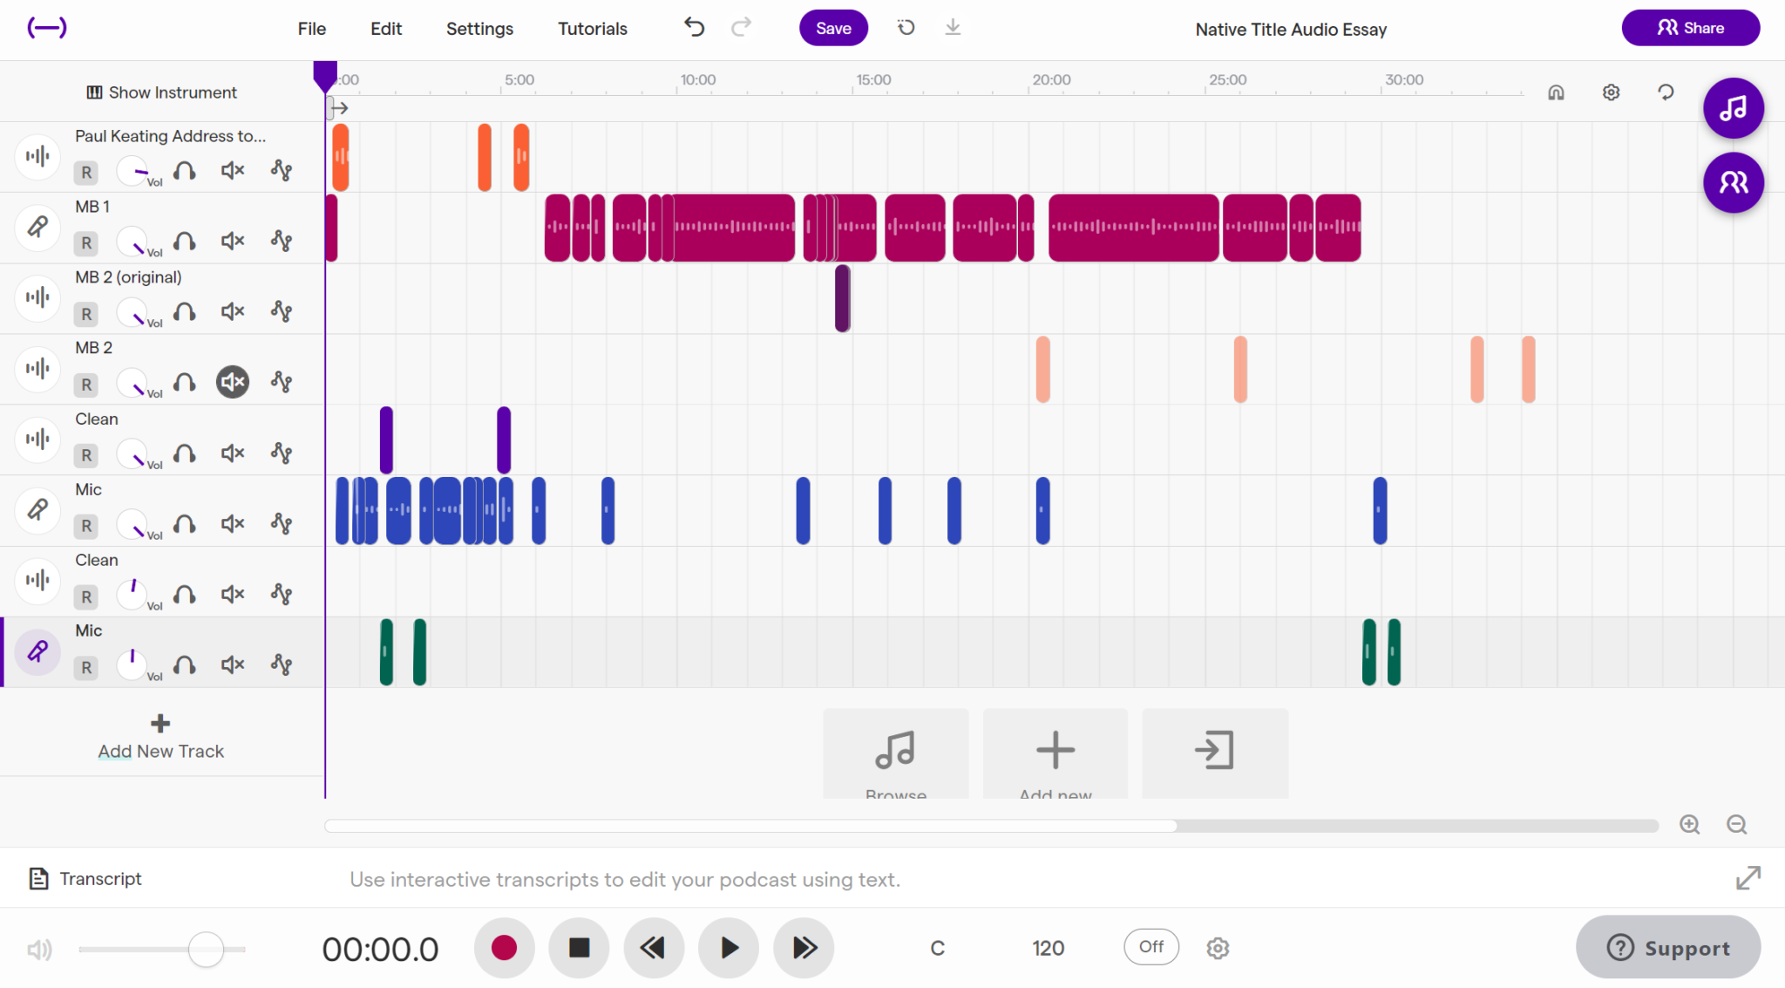The height and width of the screenshot is (988, 1785).
Task: Show Instrument panel
Action: 161,92
